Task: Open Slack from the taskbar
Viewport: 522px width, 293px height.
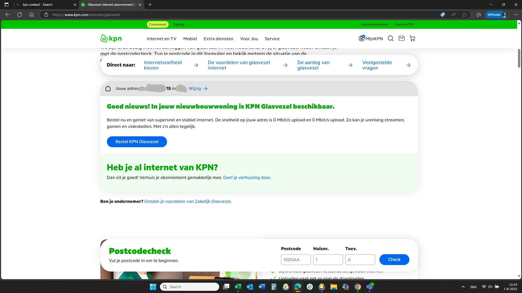Action: click(310, 287)
